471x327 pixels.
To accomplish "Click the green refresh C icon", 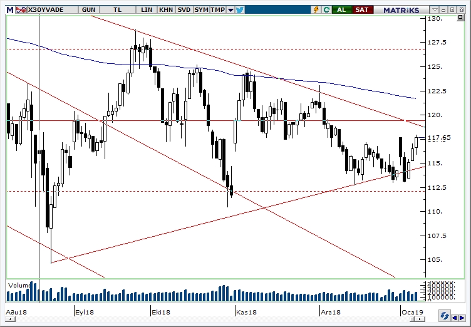I will point(326,10).
